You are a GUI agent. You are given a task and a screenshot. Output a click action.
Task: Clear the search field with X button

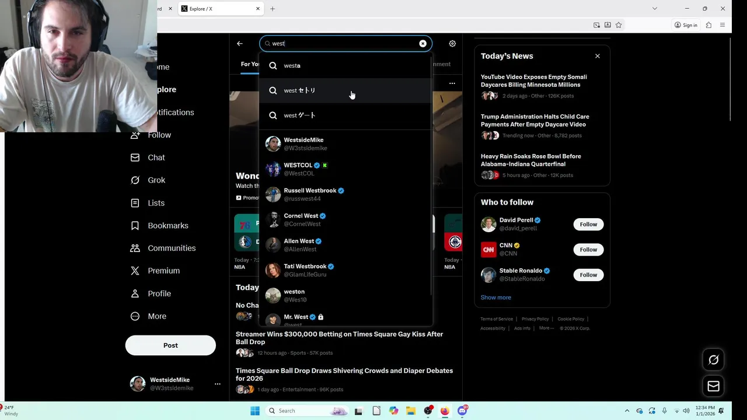click(423, 43)
